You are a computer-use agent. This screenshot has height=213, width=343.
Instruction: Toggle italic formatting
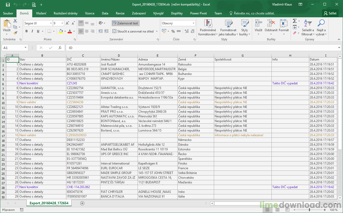coord(32,31)
